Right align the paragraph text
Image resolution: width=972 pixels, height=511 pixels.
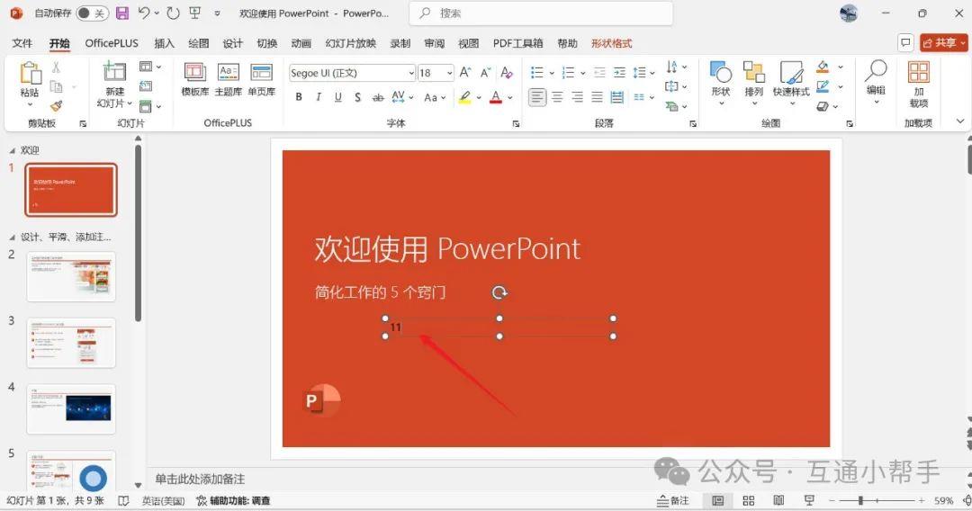click(577, 97)
